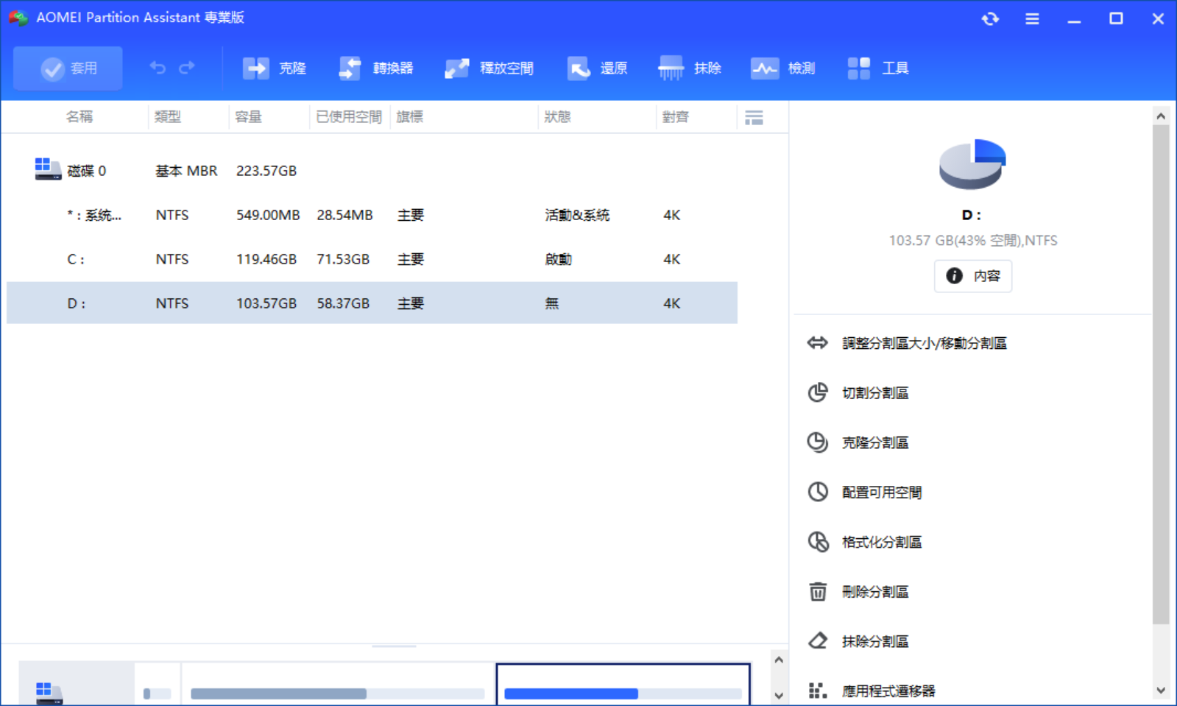Open the 克隆 clone tool
This screenshot has height=706, width=1177.
click(x=274, y=68)
